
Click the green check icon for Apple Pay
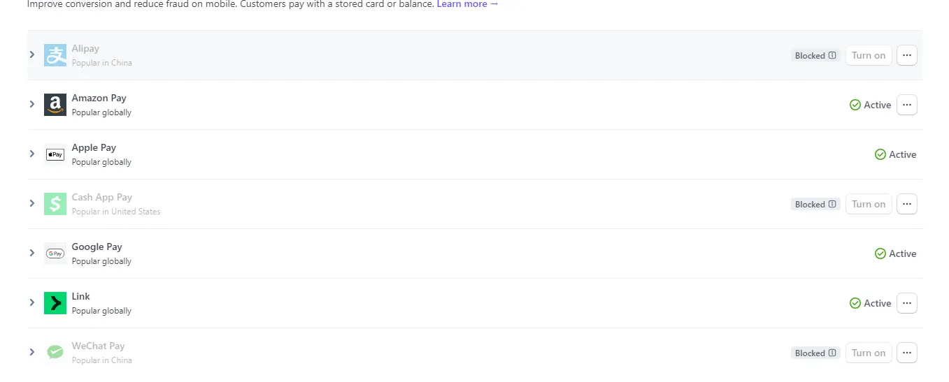tap(880, 154)
